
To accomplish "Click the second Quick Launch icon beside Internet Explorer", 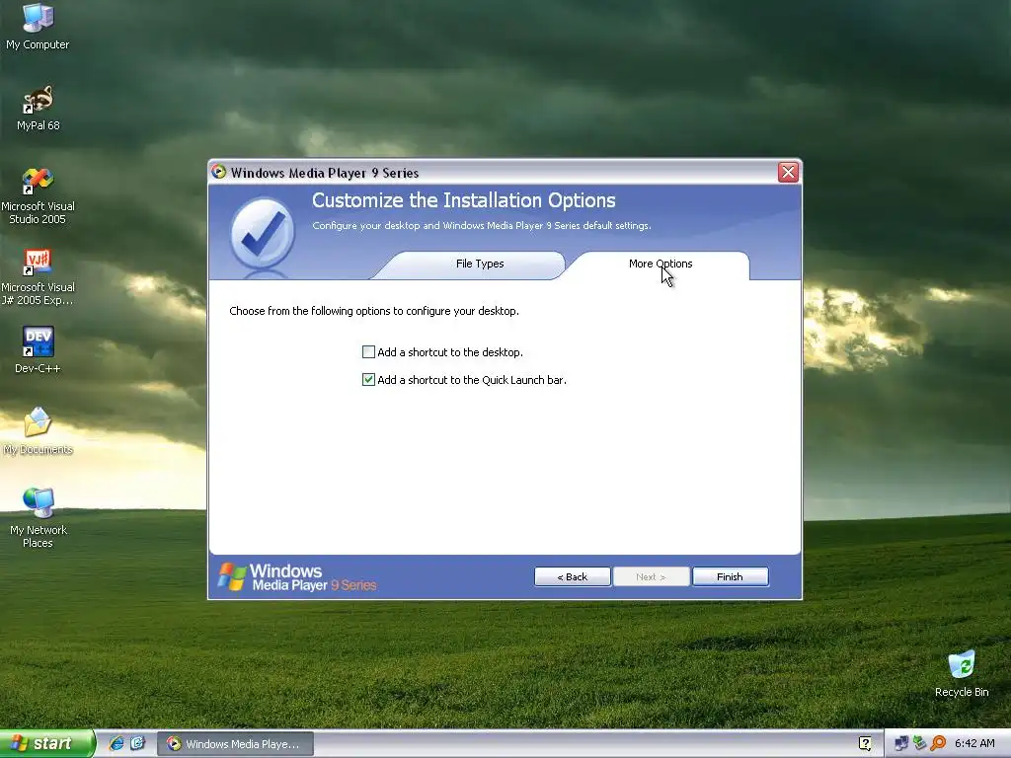I will (137, 743).
